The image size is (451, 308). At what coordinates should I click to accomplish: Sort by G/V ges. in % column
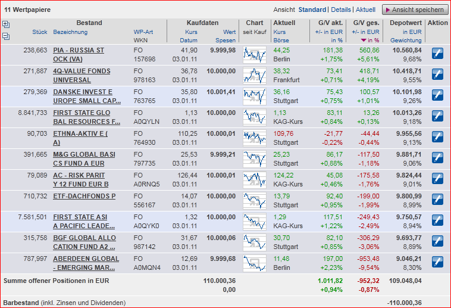click(367, 40)
